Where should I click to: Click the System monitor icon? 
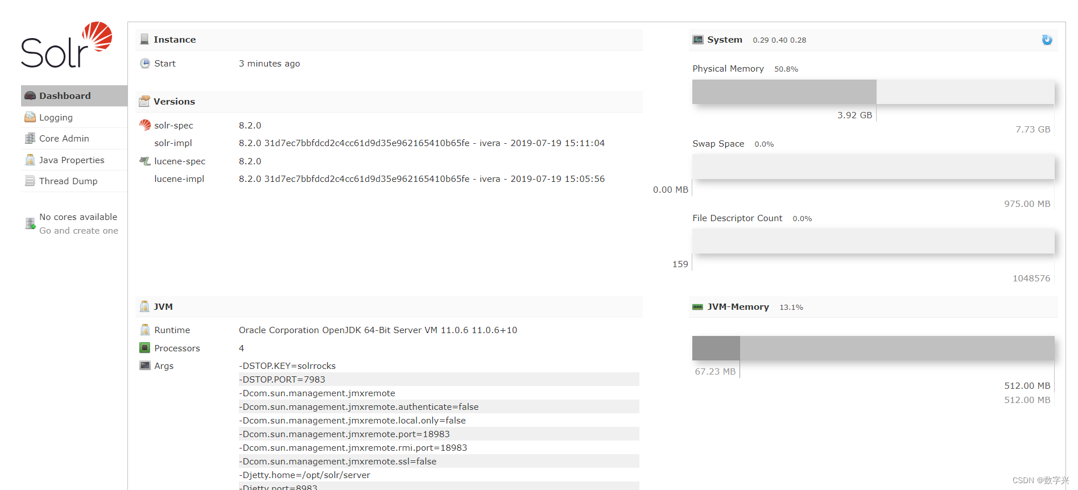point(698,39)
